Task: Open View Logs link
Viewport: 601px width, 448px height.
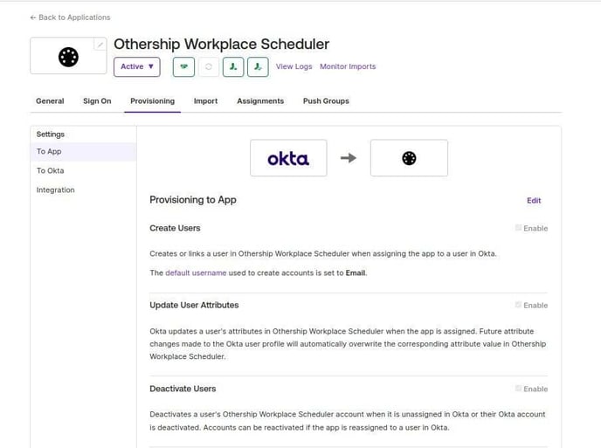Action: click(x=294, y=66)
